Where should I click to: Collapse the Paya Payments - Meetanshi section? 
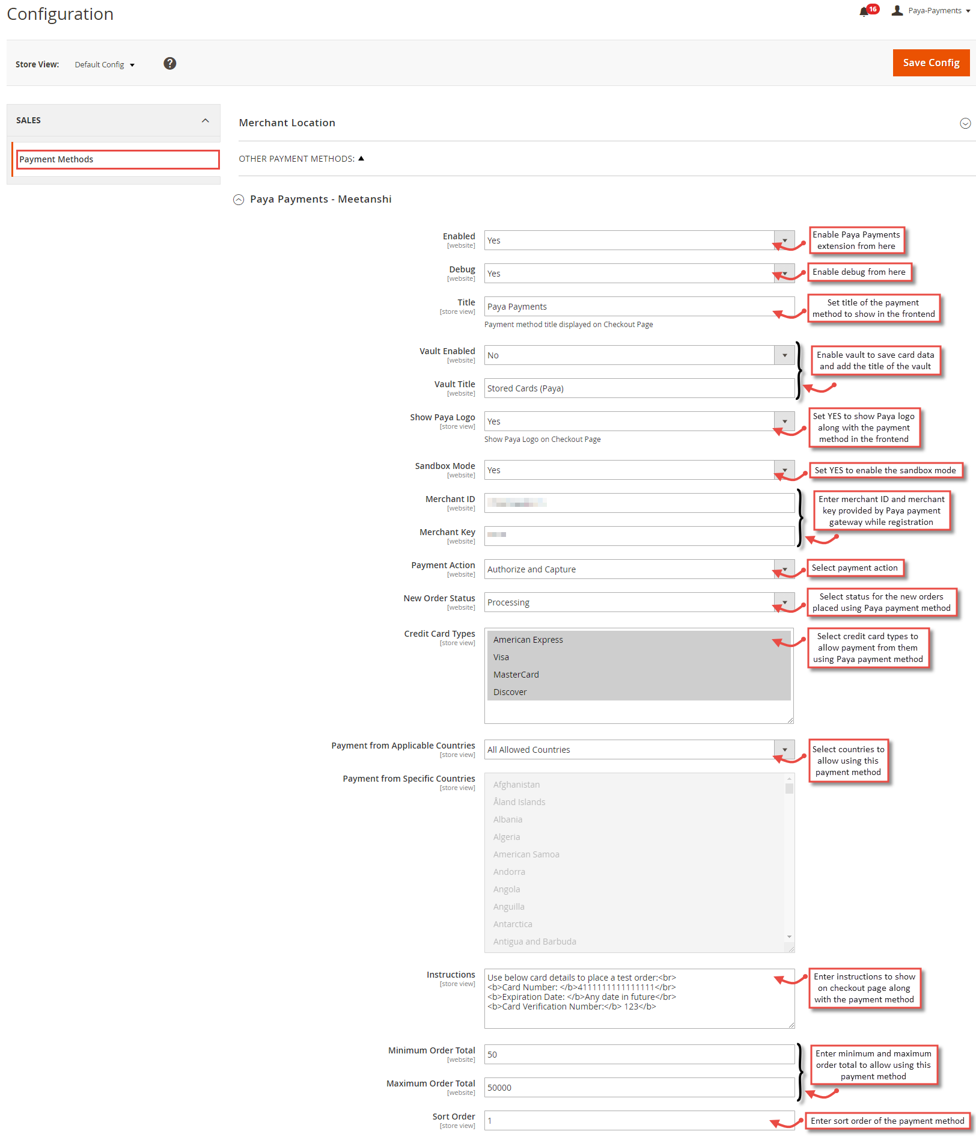pyautogui.click(x=239, y=200)
